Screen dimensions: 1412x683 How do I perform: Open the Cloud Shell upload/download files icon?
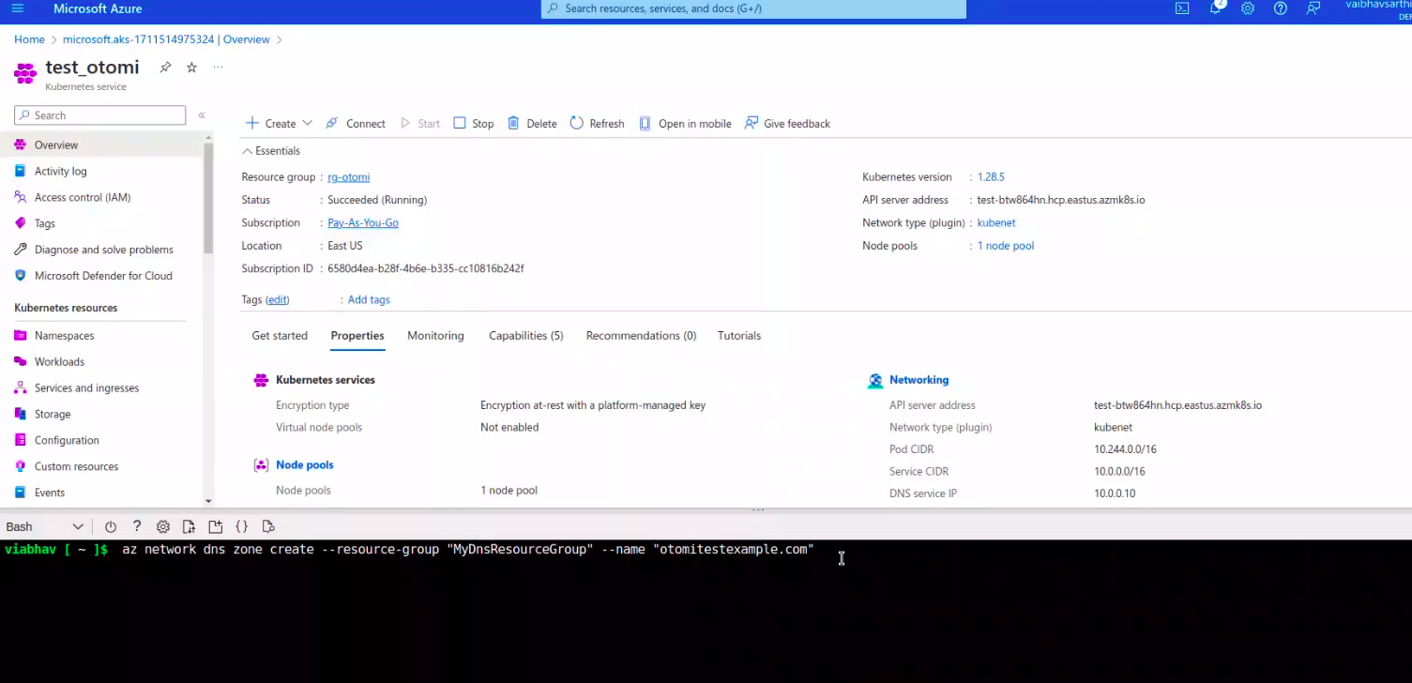coord(190,527)
